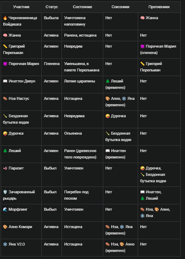Click the book emoji next to Инаттен Дивун
The image size is (185, 259).
(5, 81)
